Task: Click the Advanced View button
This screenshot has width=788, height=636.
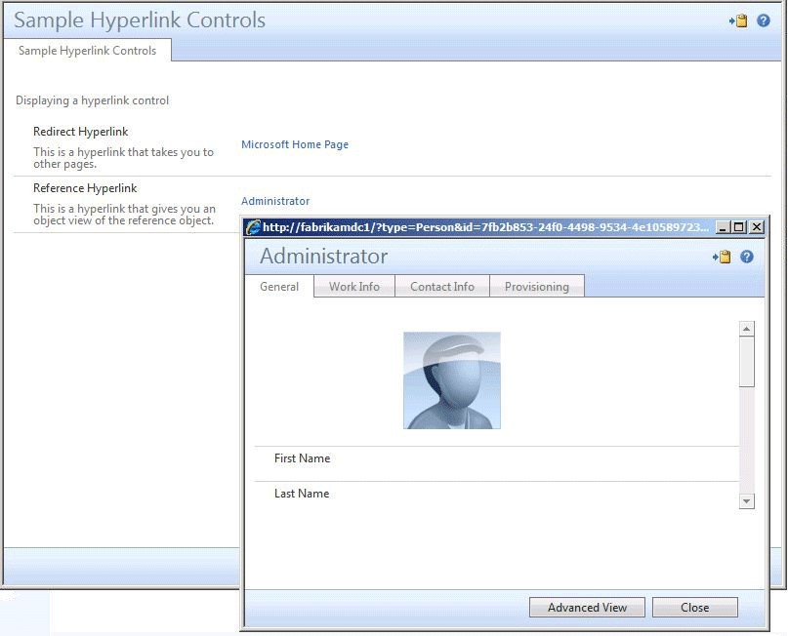Action: coord(586,607)
